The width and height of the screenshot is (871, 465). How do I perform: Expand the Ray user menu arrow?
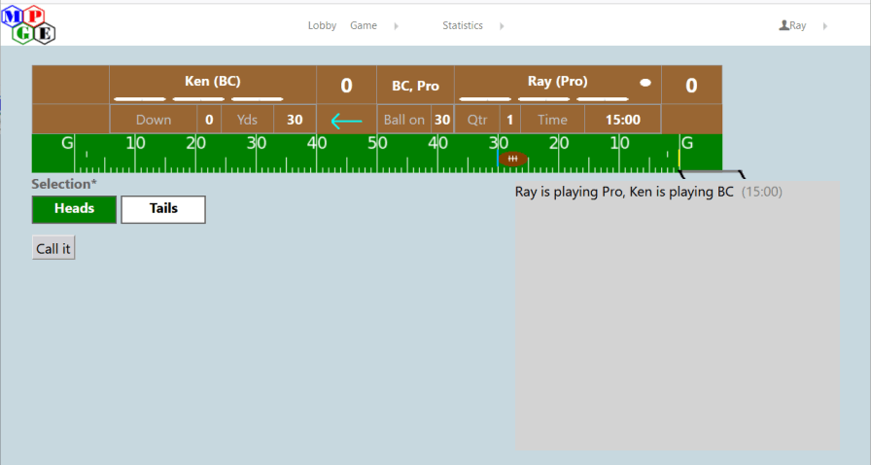click(825, 26)
